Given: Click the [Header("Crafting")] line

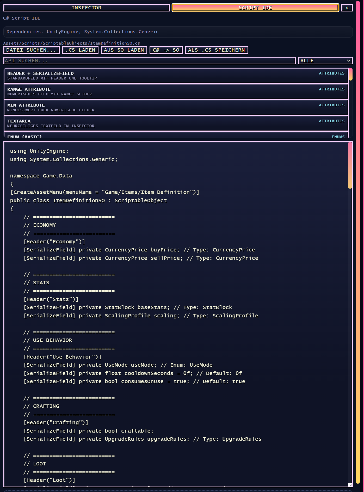Looking at the screenshot, I should pyautogui.click(x=56, y=423).
